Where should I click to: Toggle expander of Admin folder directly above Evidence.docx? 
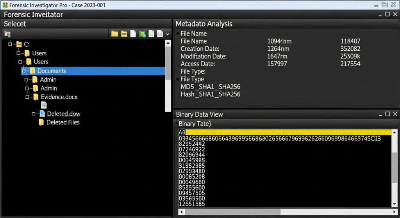coord(27,89)
